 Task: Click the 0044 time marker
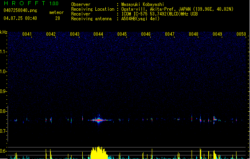(98, 34)
